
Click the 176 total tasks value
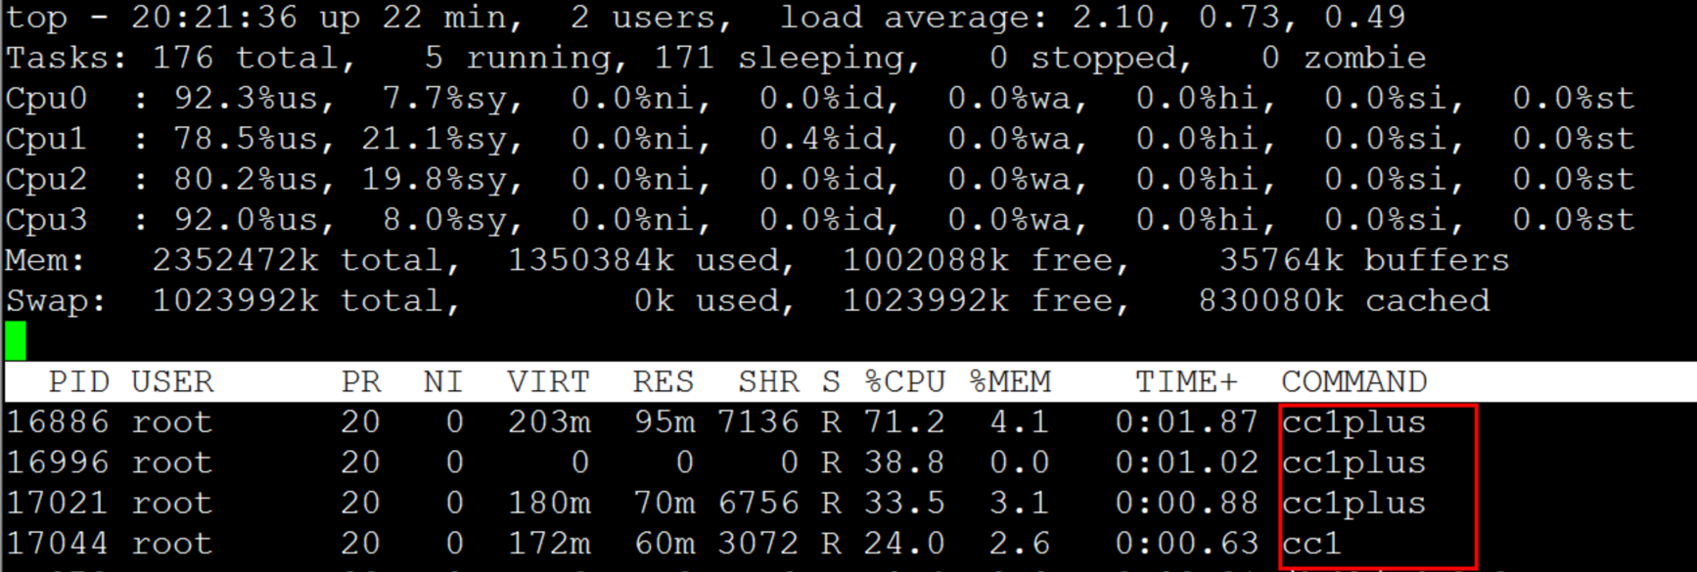click(x=251, y=58)
